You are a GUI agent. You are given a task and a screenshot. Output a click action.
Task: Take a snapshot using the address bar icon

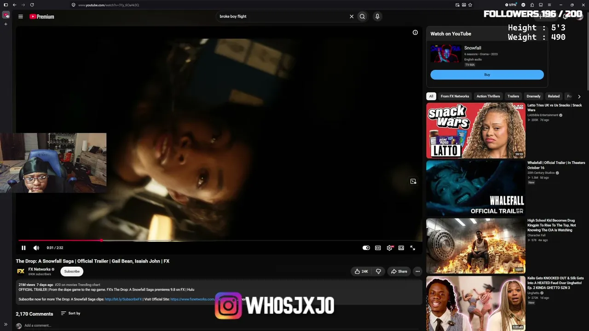[x=457, y=5]
